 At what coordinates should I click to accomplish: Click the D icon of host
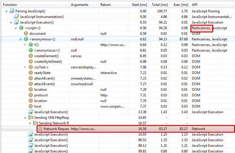point(31,106)
